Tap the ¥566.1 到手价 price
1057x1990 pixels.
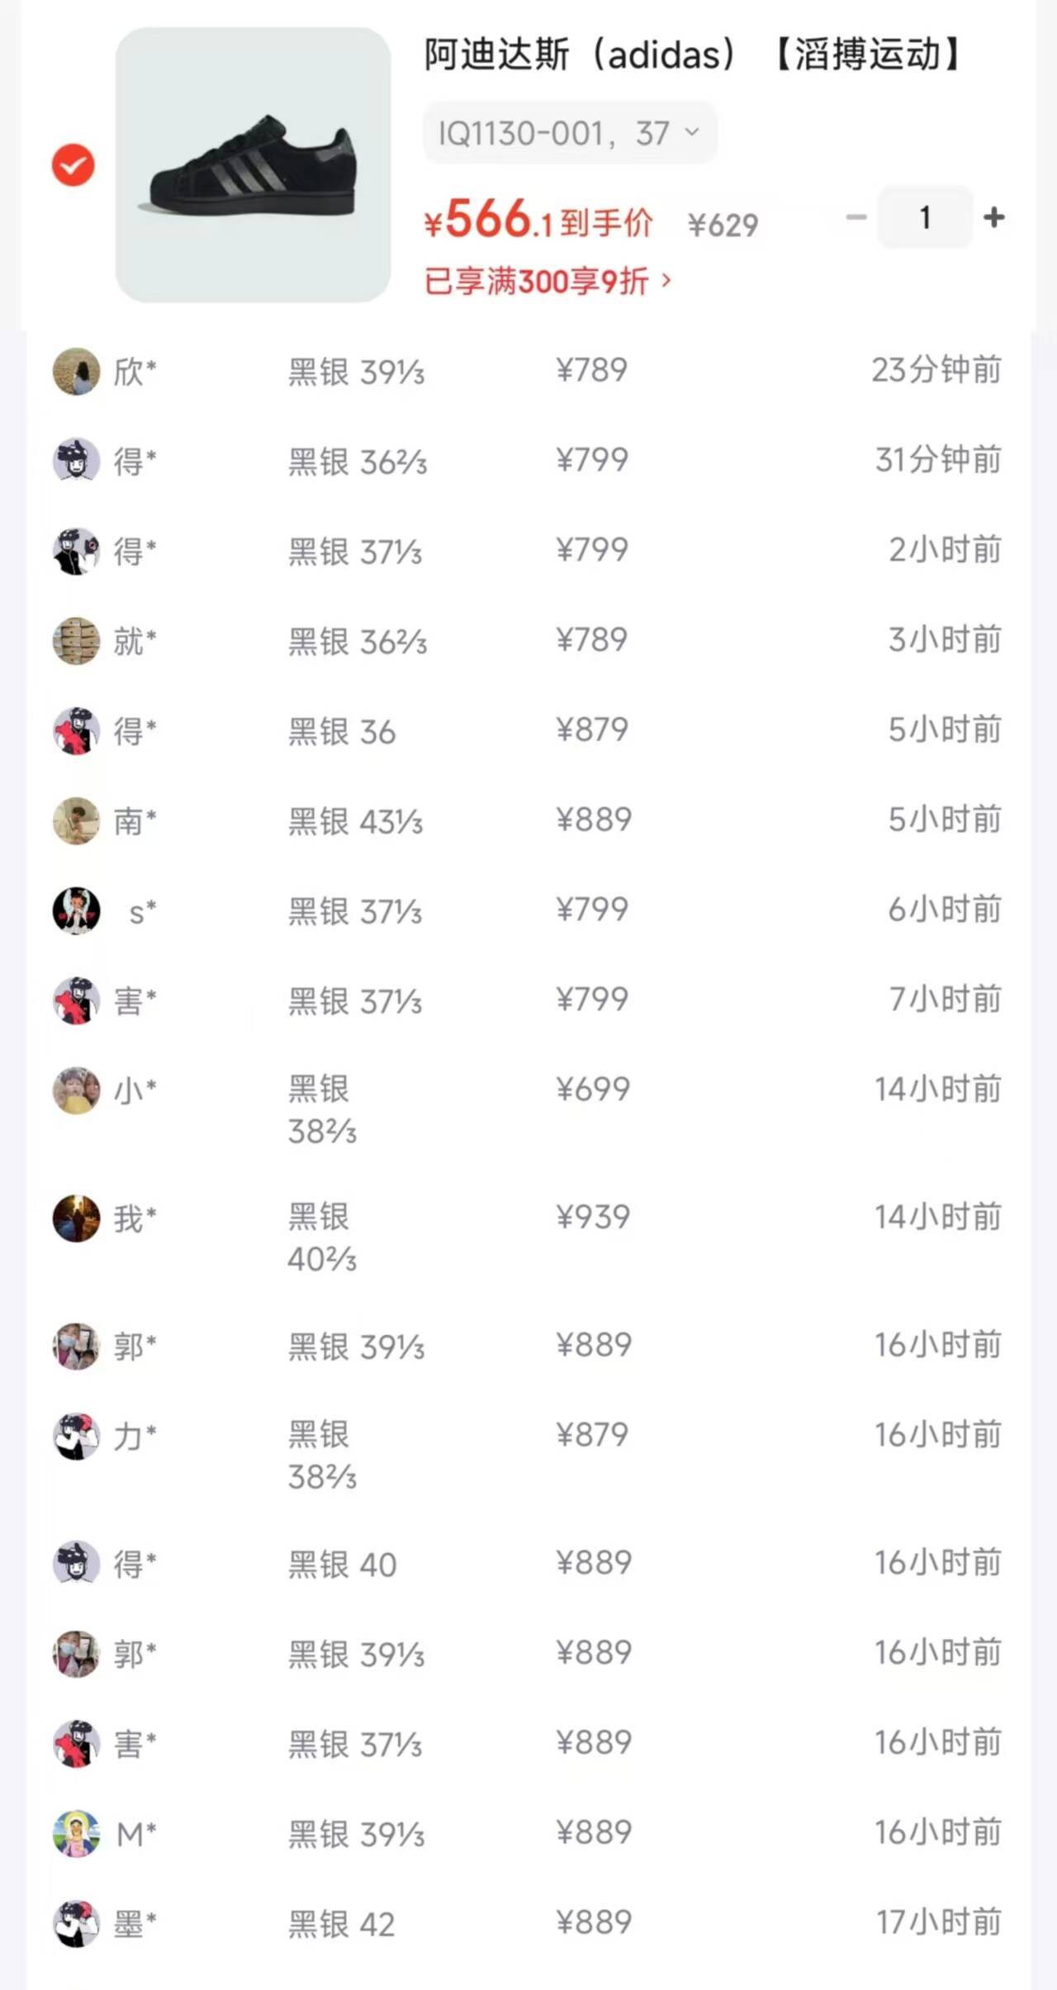(538, 221)
